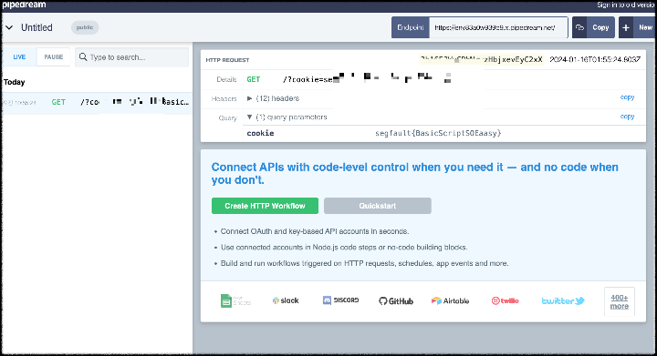This screenshot has height=356, width=657.
Task: Click the Google Sheets icon
Action: click(235, 300)
